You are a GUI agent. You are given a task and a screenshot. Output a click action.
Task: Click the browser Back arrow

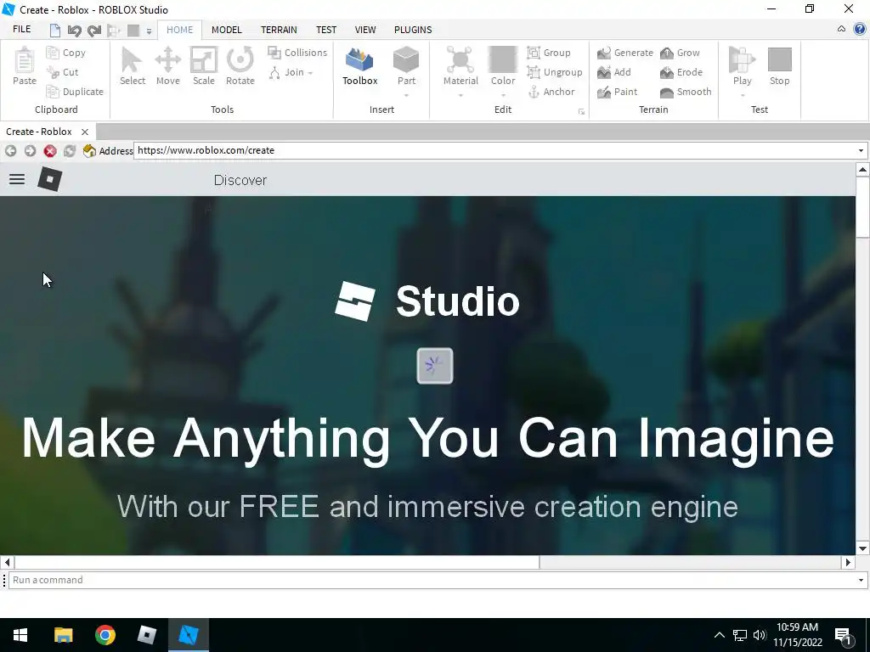10,151
